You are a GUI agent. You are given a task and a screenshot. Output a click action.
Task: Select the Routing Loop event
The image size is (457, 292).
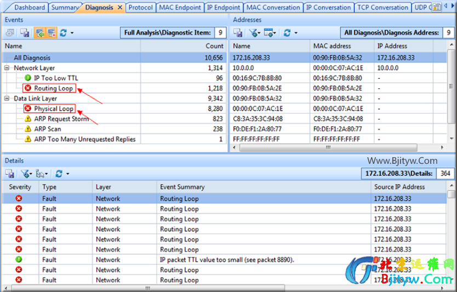click(x=53, y=88)
